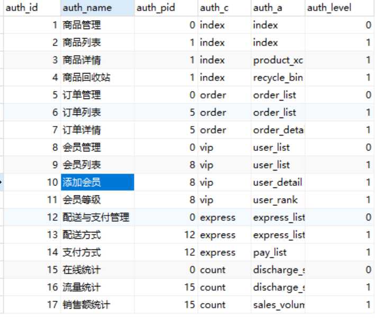This screenshot has height=324, width=375.
Task: Click user_list in the 会员列表 row
Action: (x=271, y=165)
